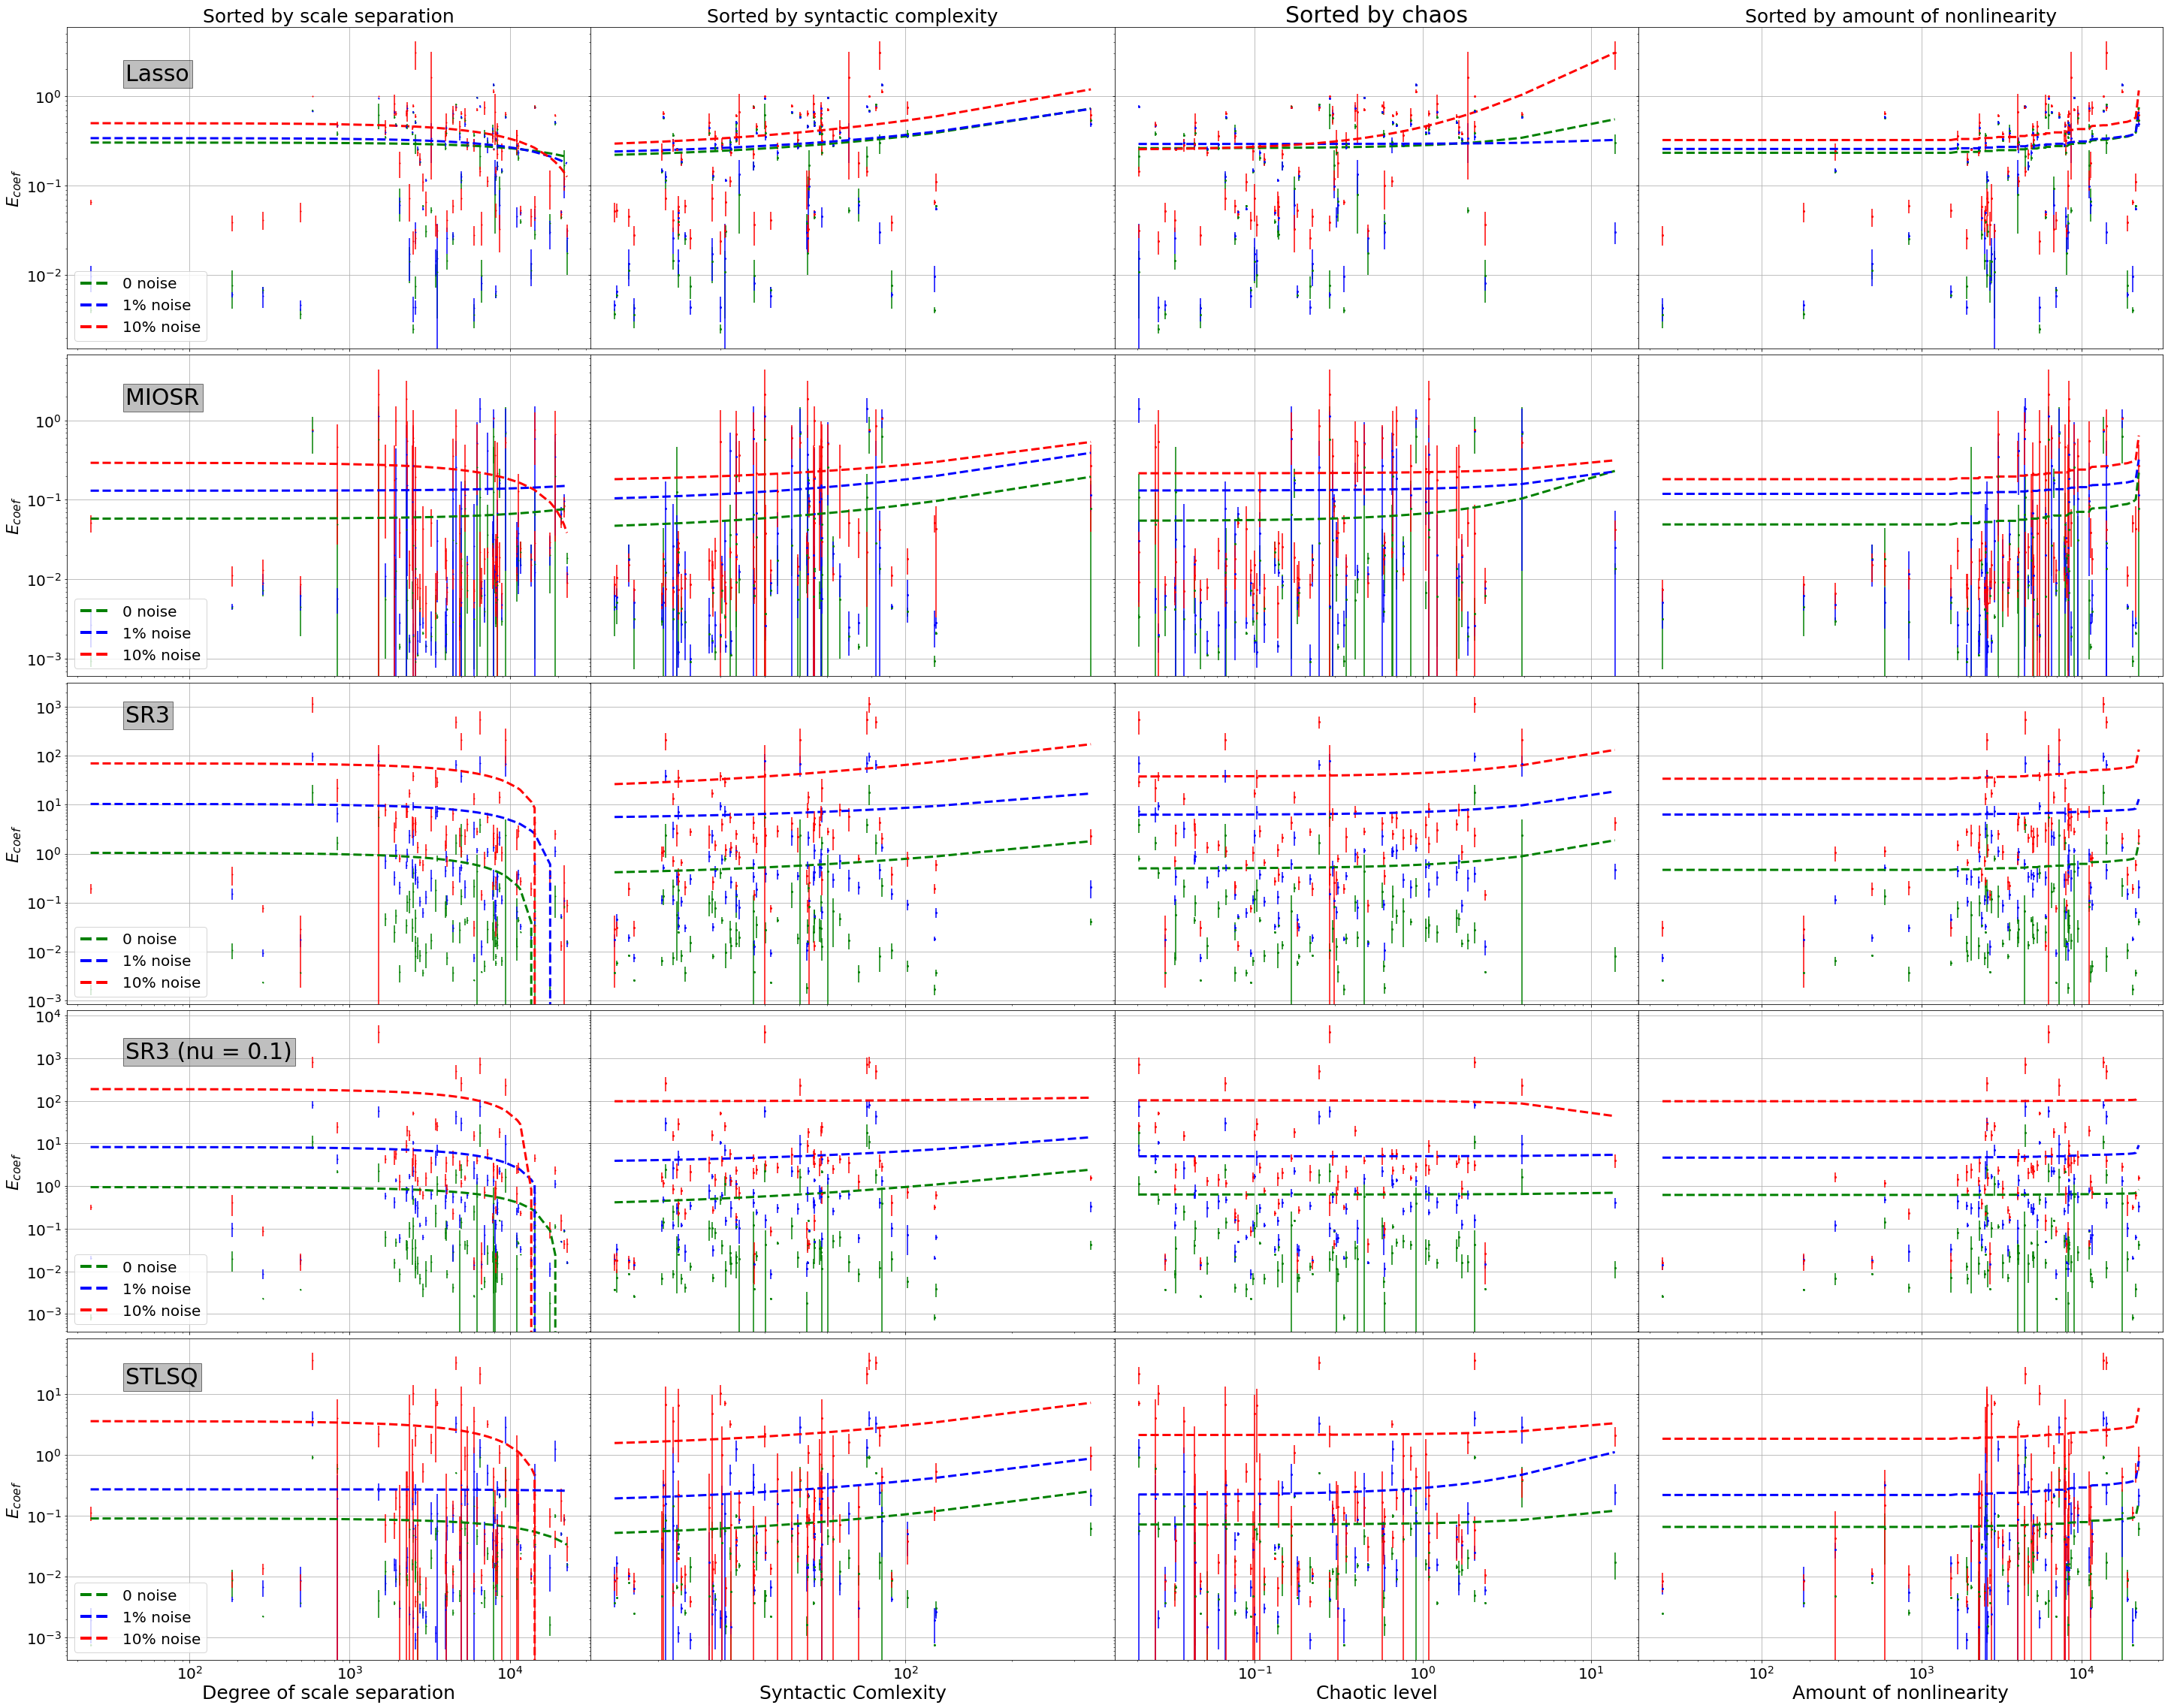Click the green dashed legend line in Lasso row
2168x1708 pixels.
pos(95,283)
